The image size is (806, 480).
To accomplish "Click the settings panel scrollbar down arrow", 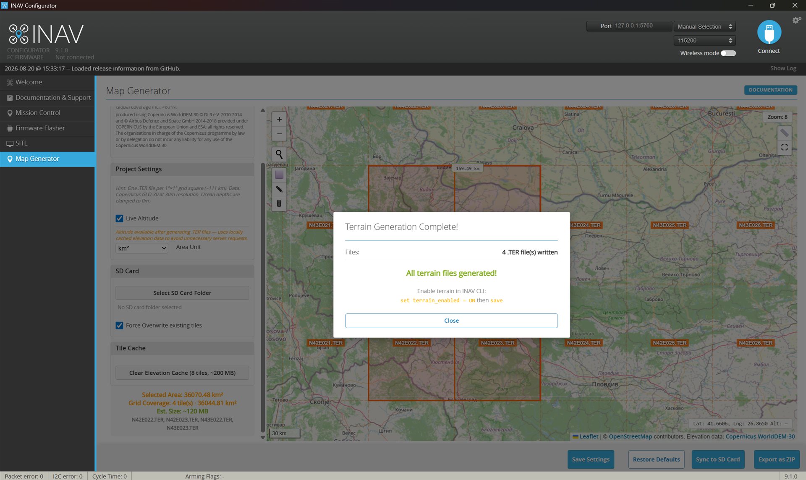I will [263, 438].
